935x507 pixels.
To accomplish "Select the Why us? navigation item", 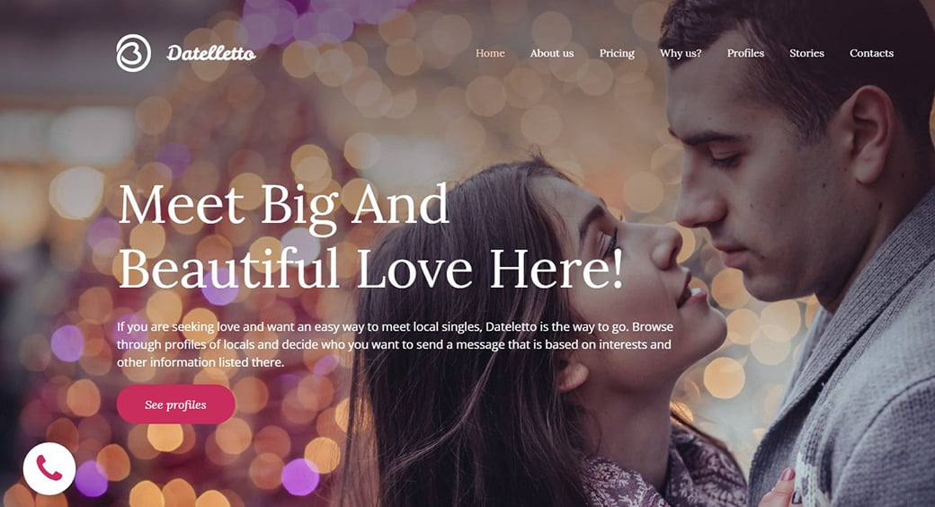I will [x=681, y=53].
